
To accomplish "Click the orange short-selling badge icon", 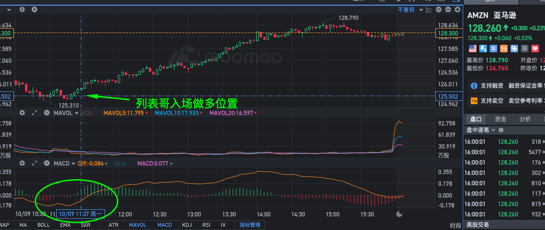I will 503,49.
